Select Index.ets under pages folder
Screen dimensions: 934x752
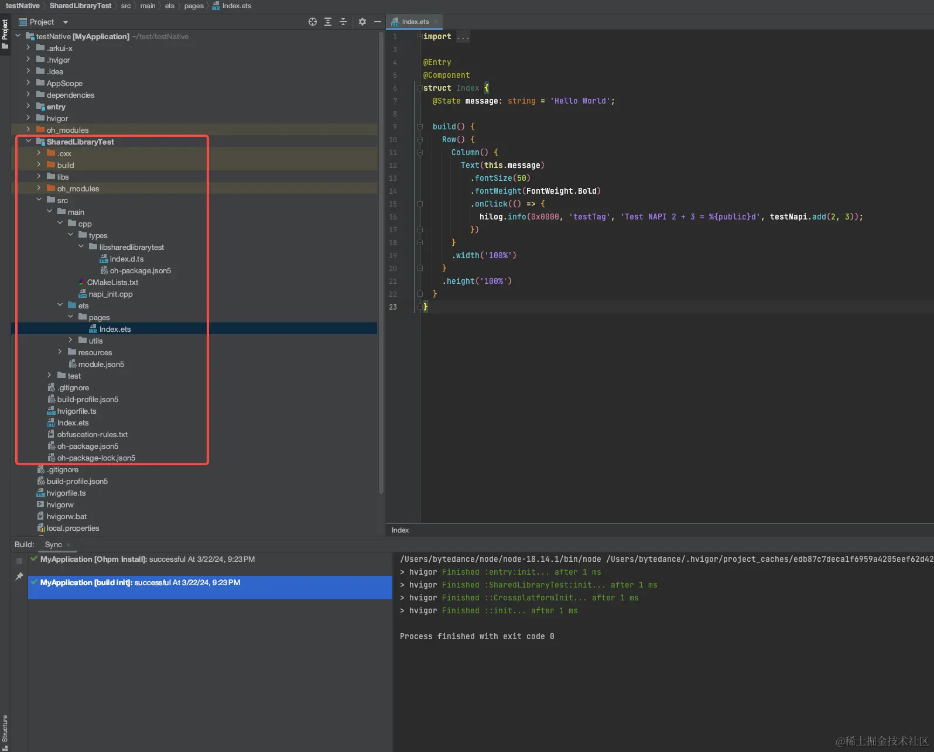115,329
